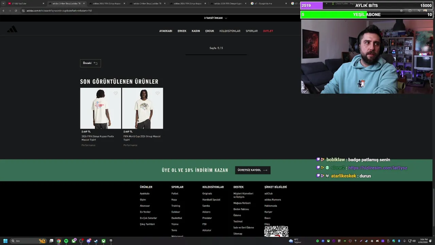
Task: Reload the adidas search page
Action: tap(16, 11)
